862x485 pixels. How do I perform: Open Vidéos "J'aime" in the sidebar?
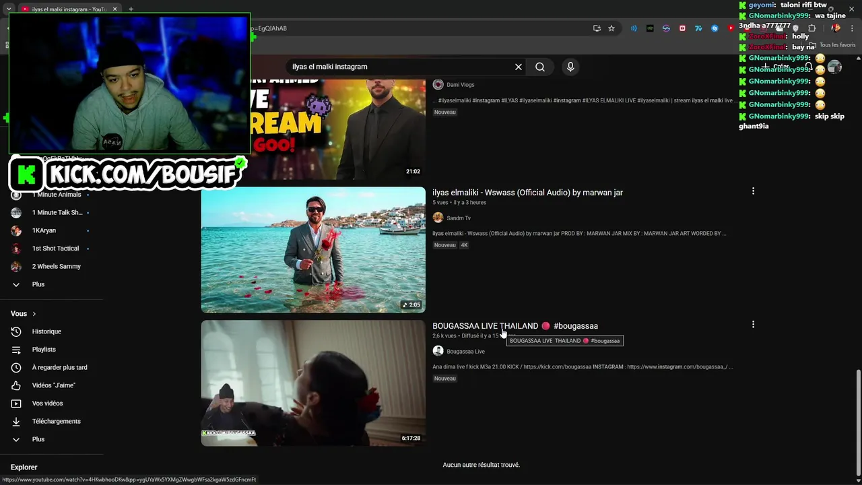(x=51, y=385)
